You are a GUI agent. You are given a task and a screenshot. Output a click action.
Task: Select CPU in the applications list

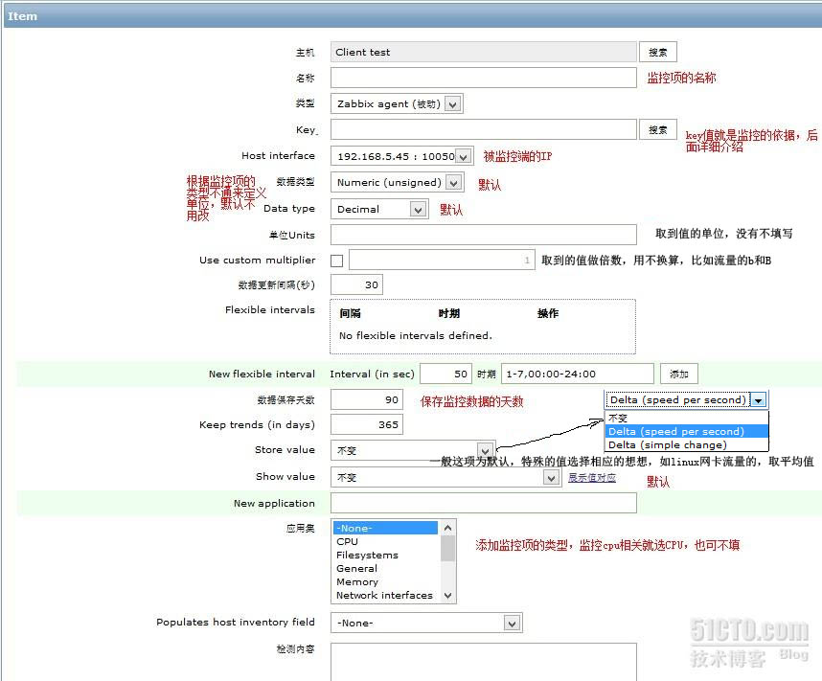click(385, 541)
